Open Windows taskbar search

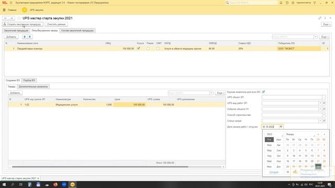click(x=13, y=184)
